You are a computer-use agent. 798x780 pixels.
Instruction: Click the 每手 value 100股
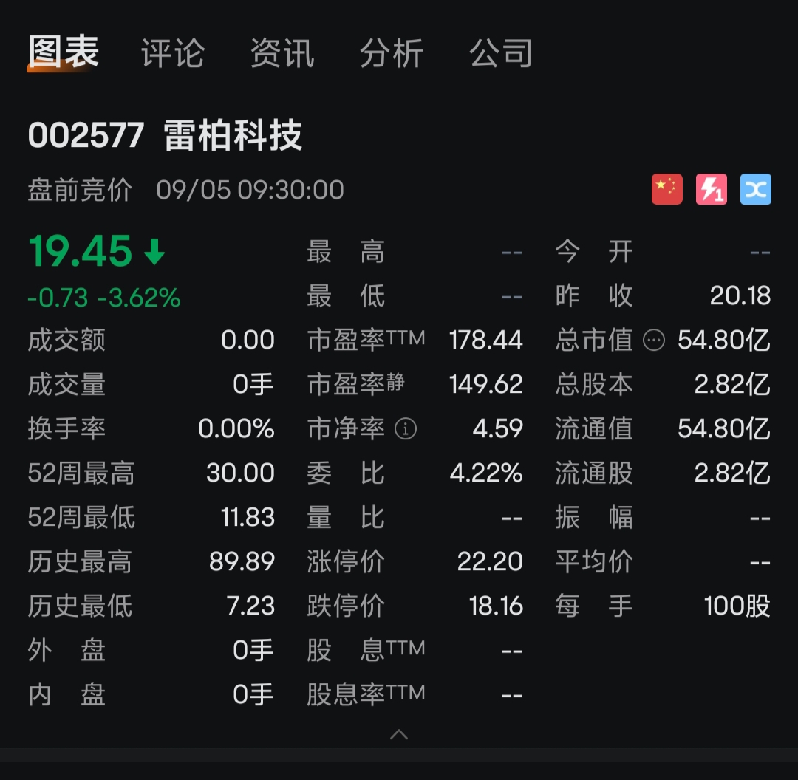737,606
